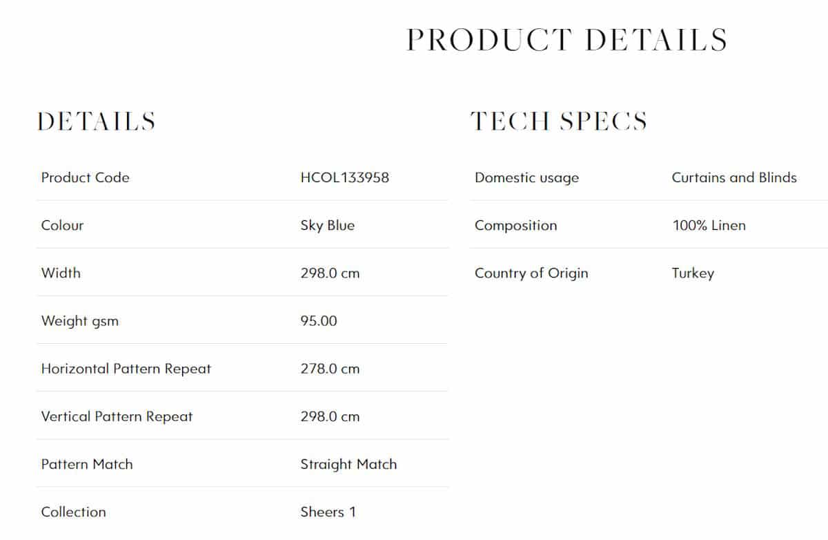
Task: Click the Straight Match value
Action: (x=348, y=465)
